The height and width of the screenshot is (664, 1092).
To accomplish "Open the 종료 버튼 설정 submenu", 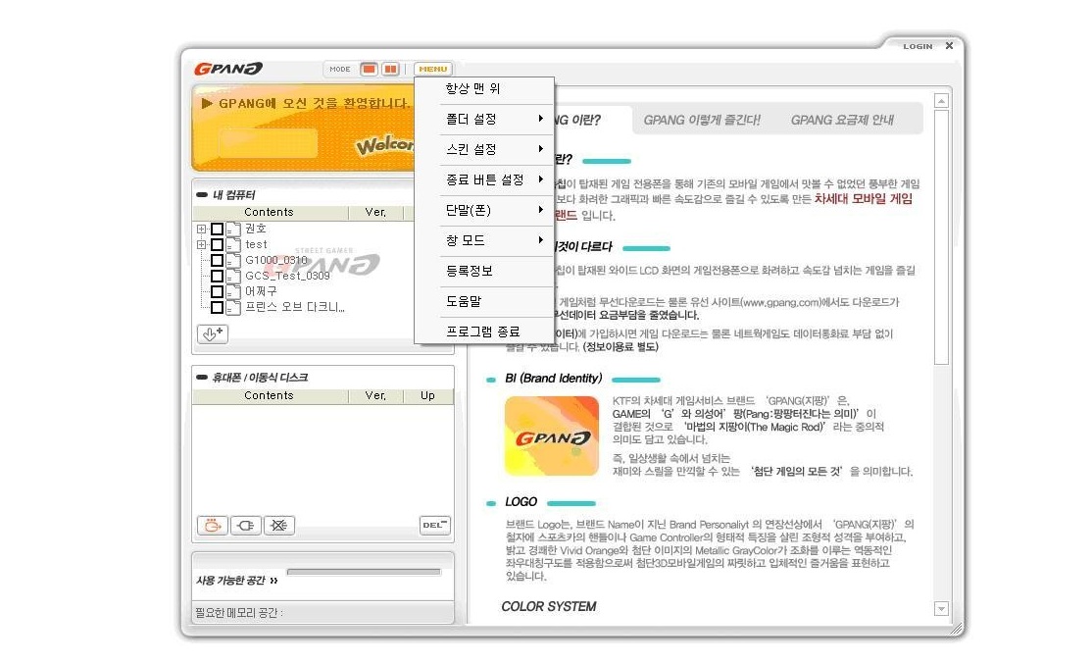I will [x=484, y=179].
